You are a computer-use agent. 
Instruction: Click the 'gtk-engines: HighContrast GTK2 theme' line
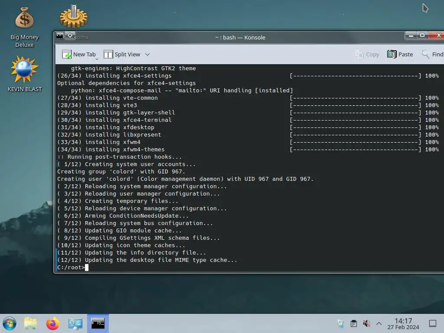pyautogui.click(x=134, y=68)
